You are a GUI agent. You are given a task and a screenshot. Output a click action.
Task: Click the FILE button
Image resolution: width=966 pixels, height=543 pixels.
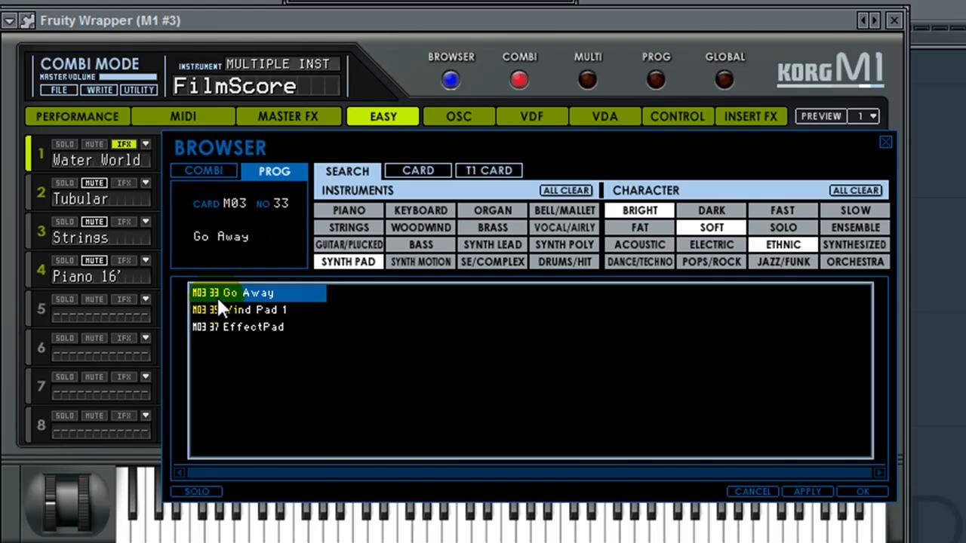pyautogui.click(x=59, y=90)
